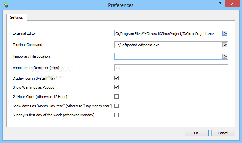Click the Appointment Reminder (mins) label
The width and height of the screenshot is (242, 143).
(36, 68)
